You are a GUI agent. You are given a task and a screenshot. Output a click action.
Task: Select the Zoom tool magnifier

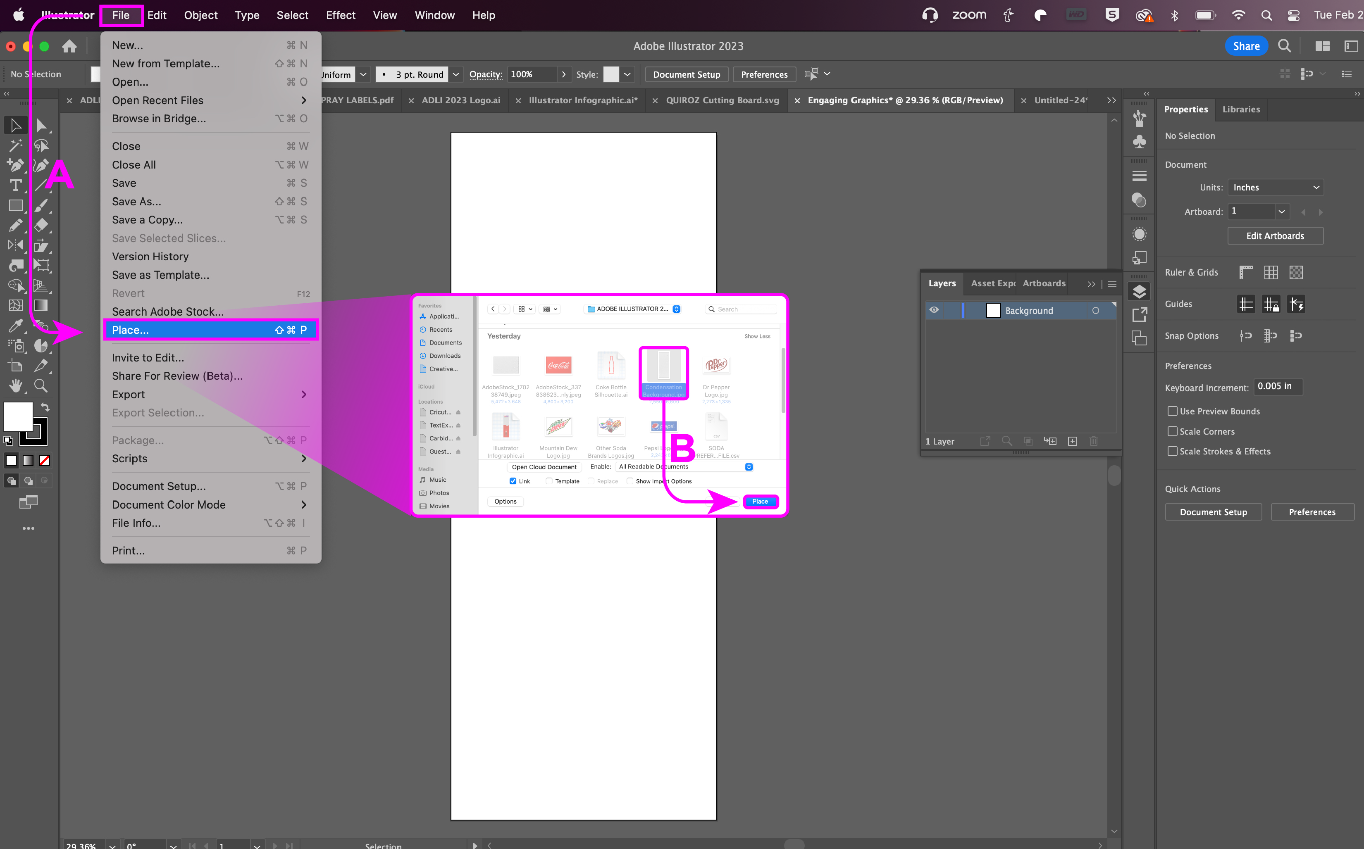click(x=41, y=386)
